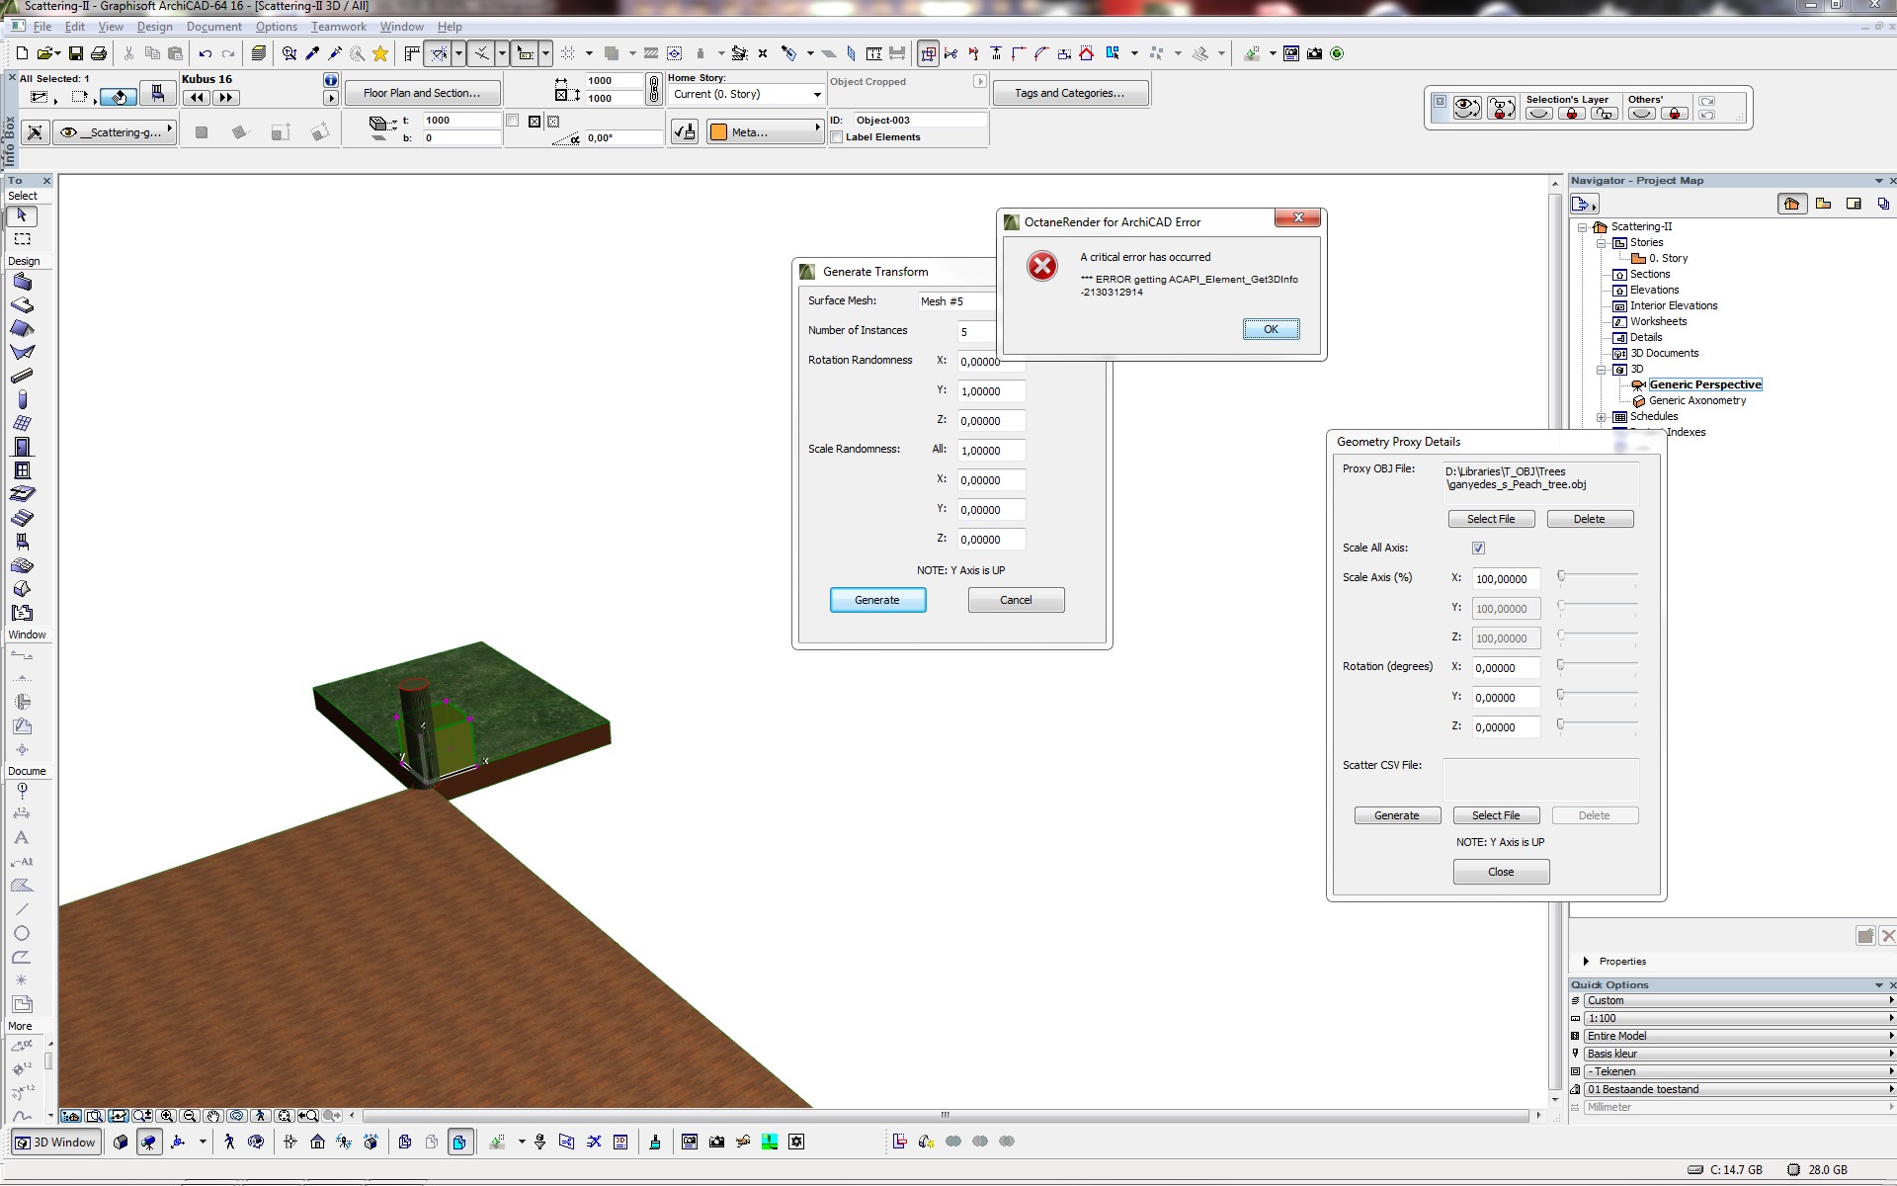
Task: Click the Save icon in toolbar
Action: point(75,53)
